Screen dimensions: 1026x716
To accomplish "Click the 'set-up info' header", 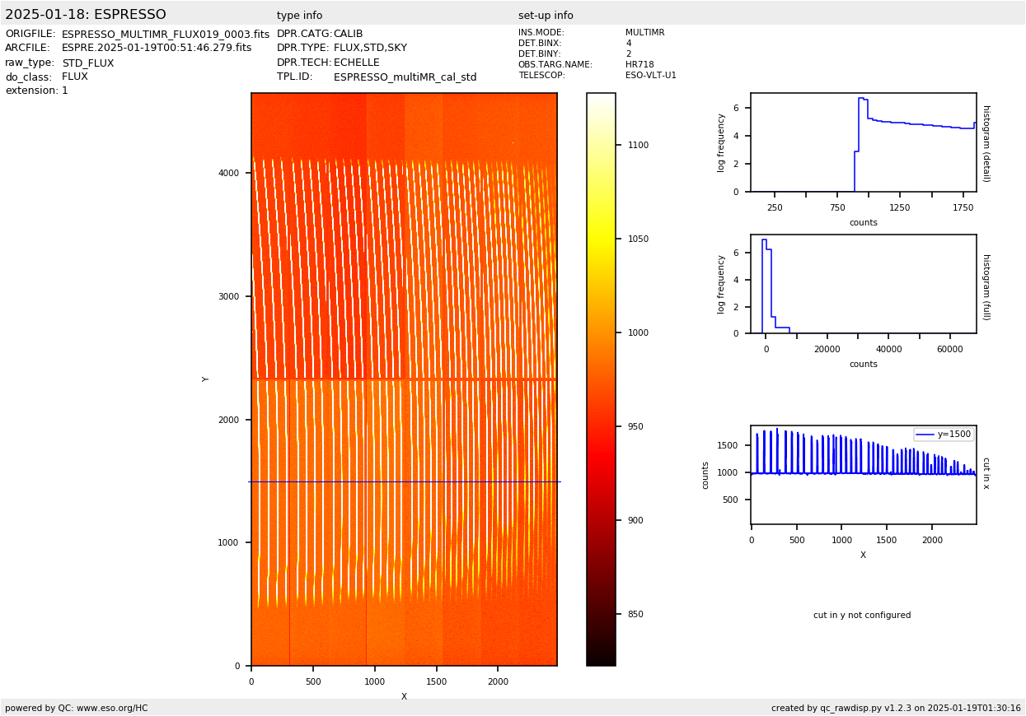I will [546, 16].
